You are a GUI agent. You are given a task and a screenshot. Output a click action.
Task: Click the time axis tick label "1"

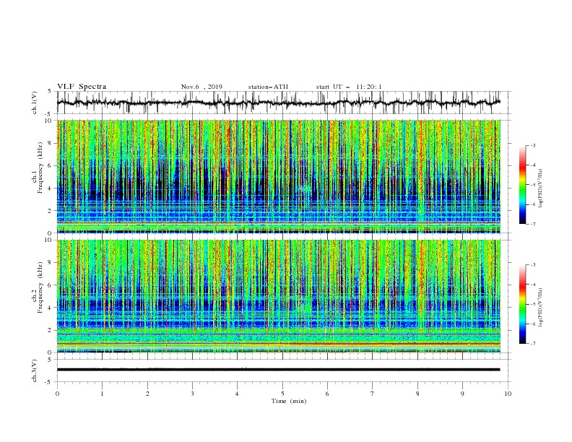[103, 394]
